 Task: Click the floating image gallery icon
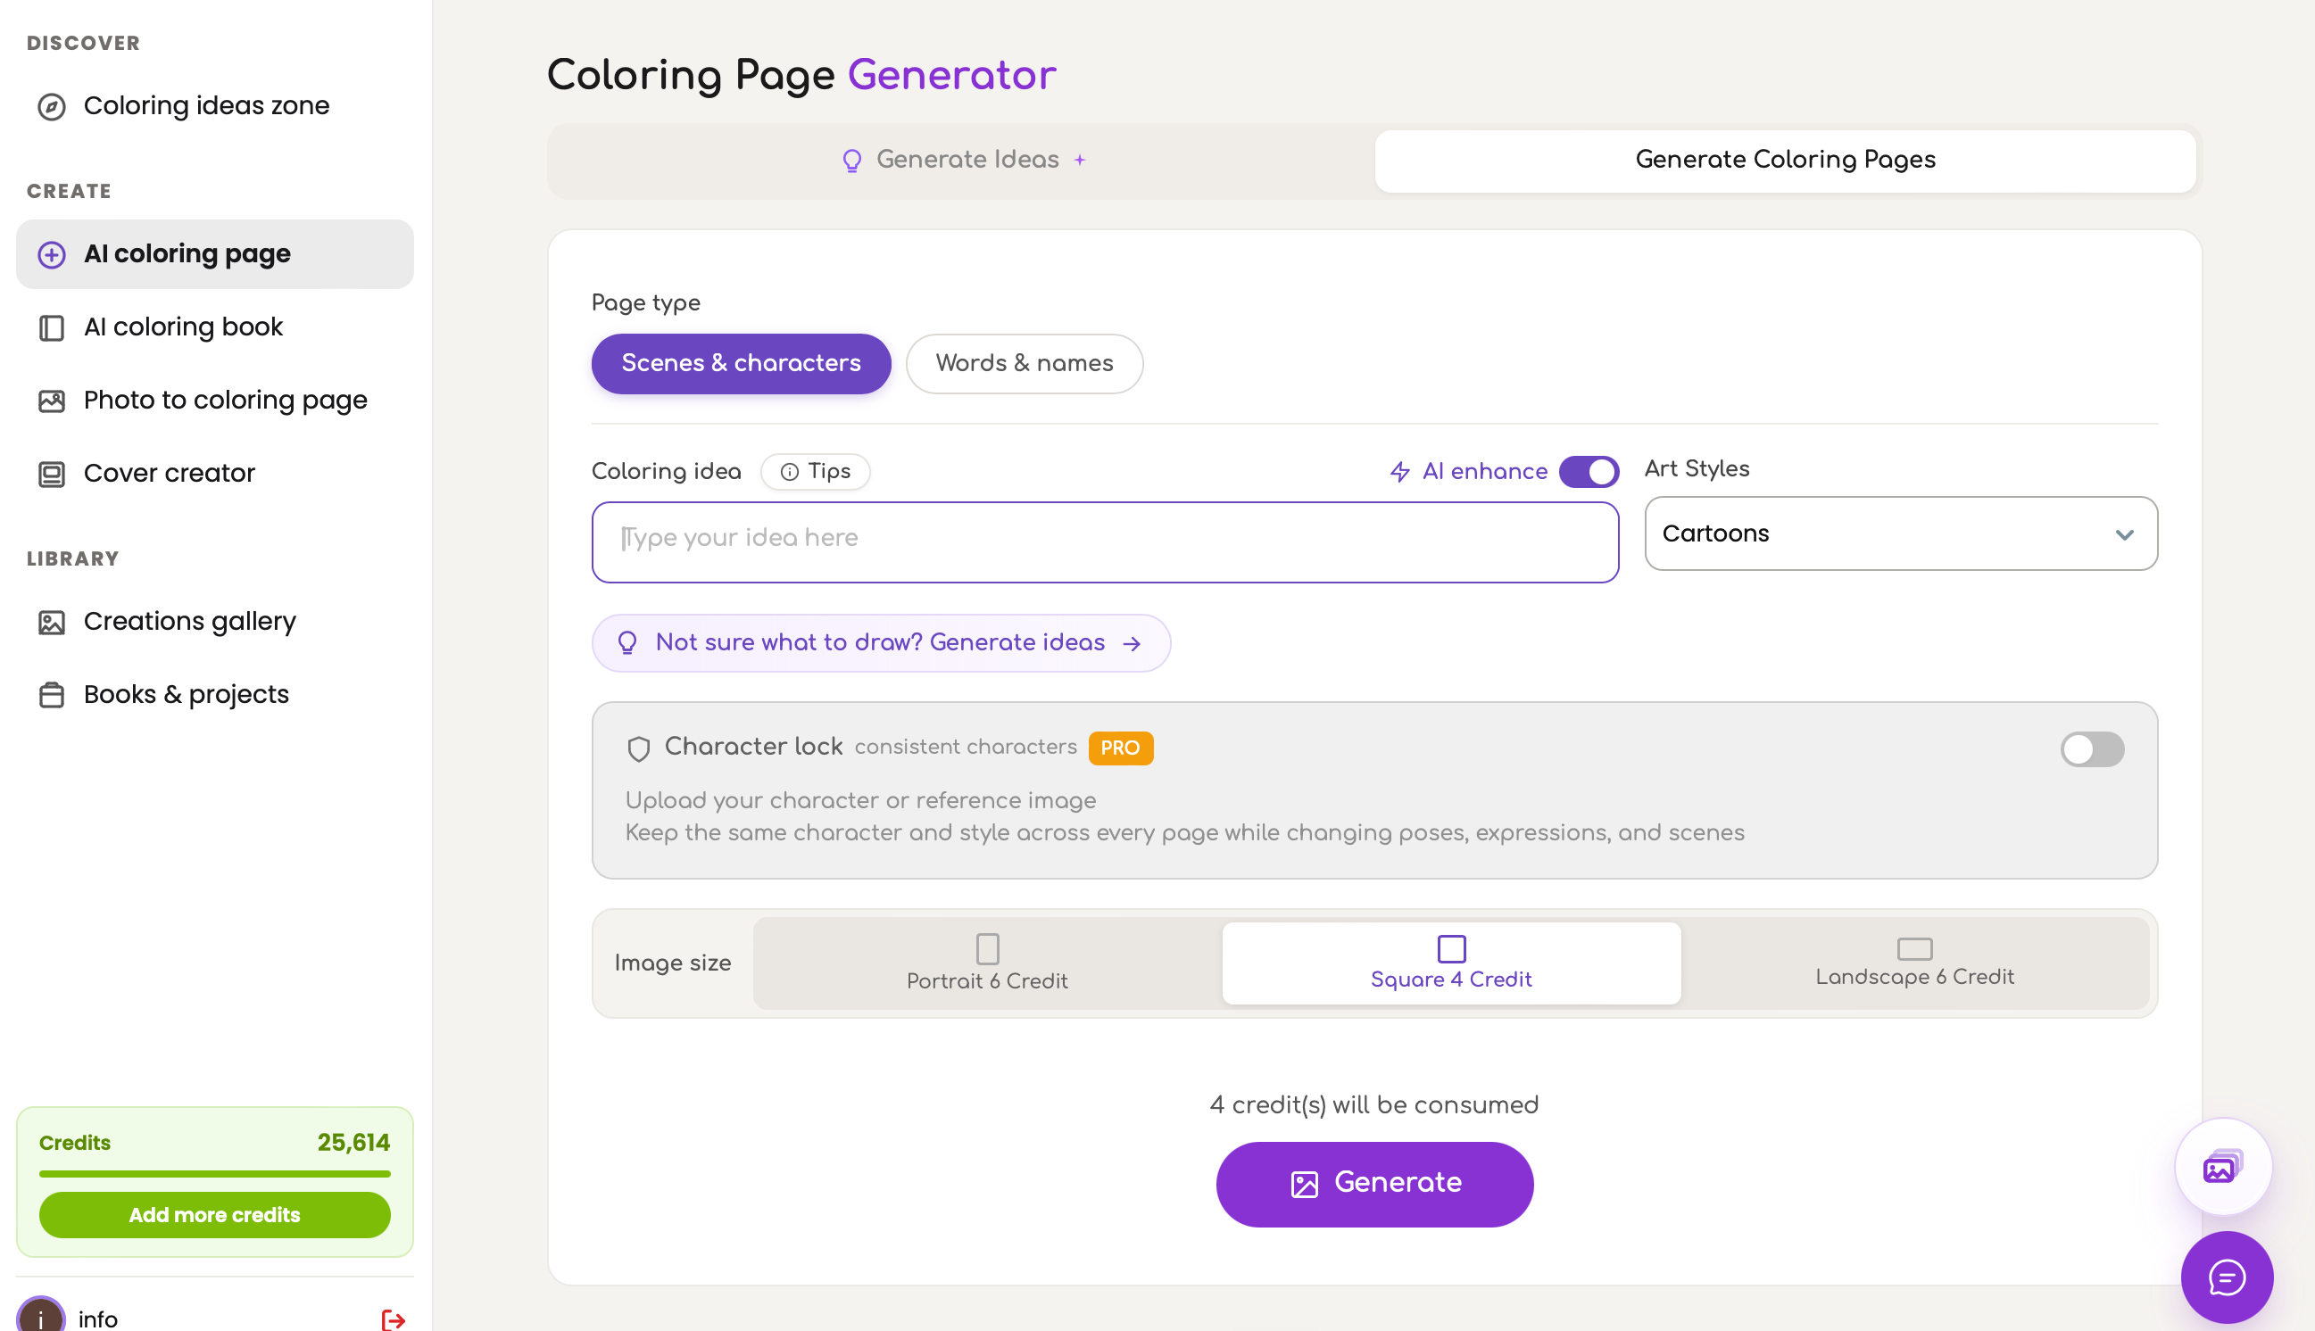[x=2222, y=1167]
